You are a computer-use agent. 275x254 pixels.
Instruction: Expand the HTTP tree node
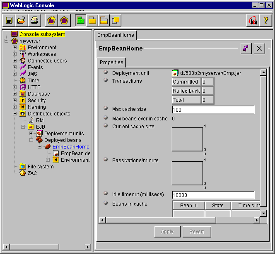(x=15, y=87)
